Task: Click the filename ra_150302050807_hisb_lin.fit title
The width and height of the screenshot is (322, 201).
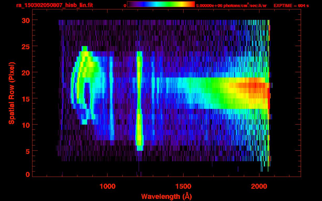Action: tap(54, 5)
